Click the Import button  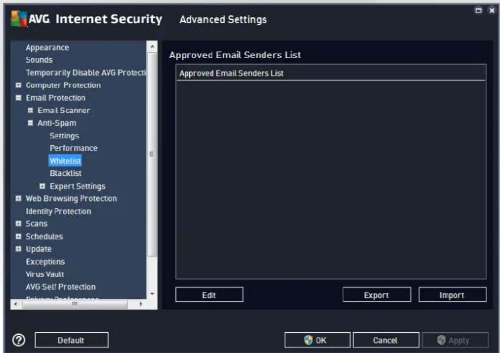[x=452, y=295]
